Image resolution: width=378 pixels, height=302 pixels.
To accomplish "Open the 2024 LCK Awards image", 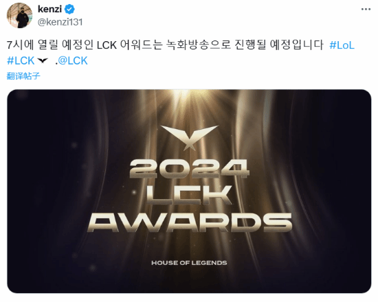I will click(189, 191).
